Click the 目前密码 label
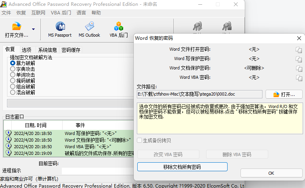Viewport: 305px width, 188px height. 48,163
